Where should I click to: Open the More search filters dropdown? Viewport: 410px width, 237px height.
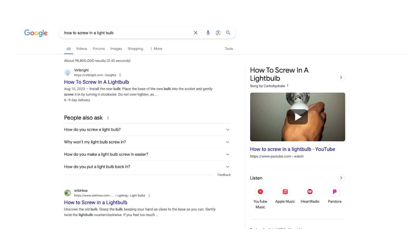pyautogui.click(x=156, y=49)
